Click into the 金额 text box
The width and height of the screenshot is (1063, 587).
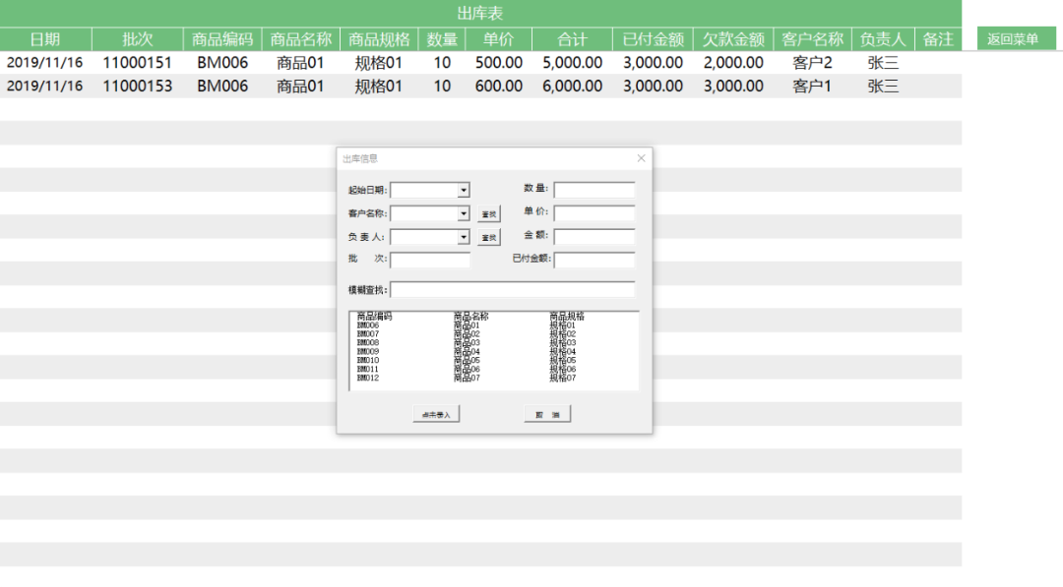point(594,237)
